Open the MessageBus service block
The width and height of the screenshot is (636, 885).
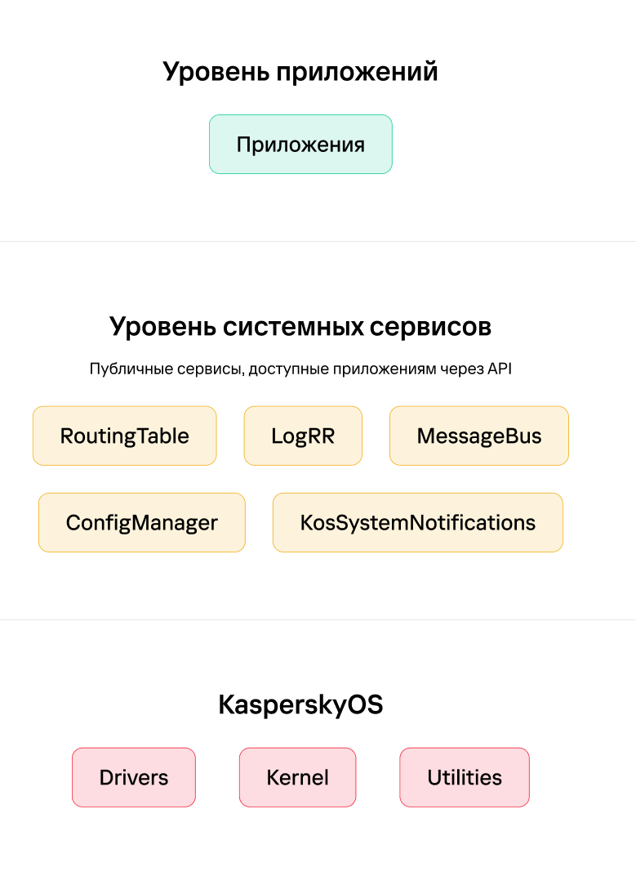(x=479, y=436)
